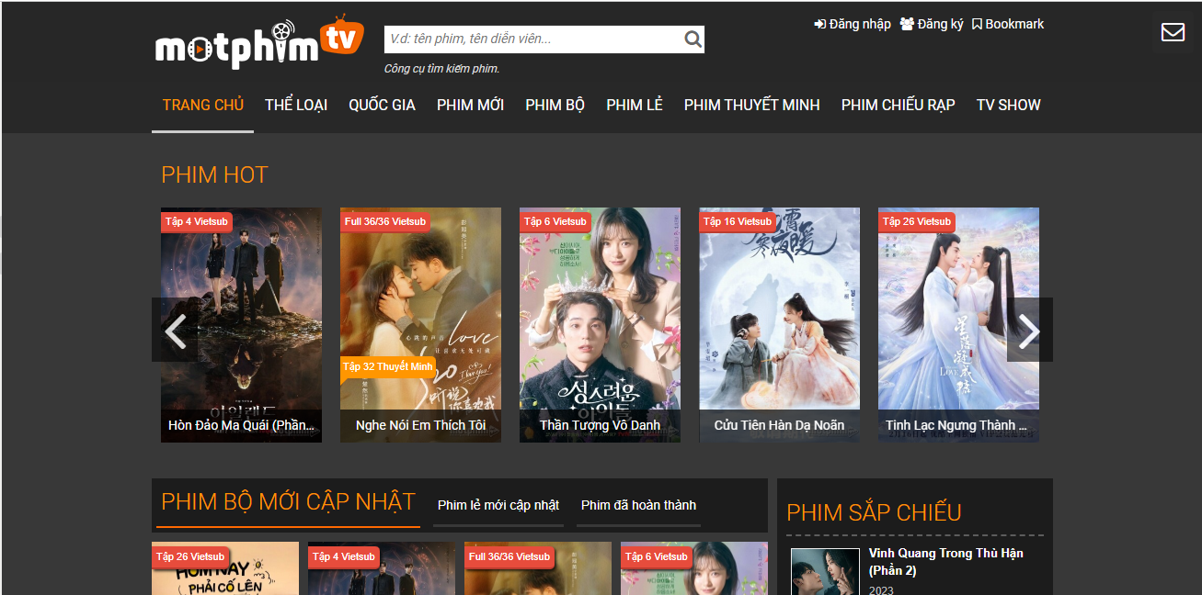Open Thần Tượng Vô Danh poster in Phim Hot
The image size is (1202, 595).
pyautogui.click(x=600, y=325)
